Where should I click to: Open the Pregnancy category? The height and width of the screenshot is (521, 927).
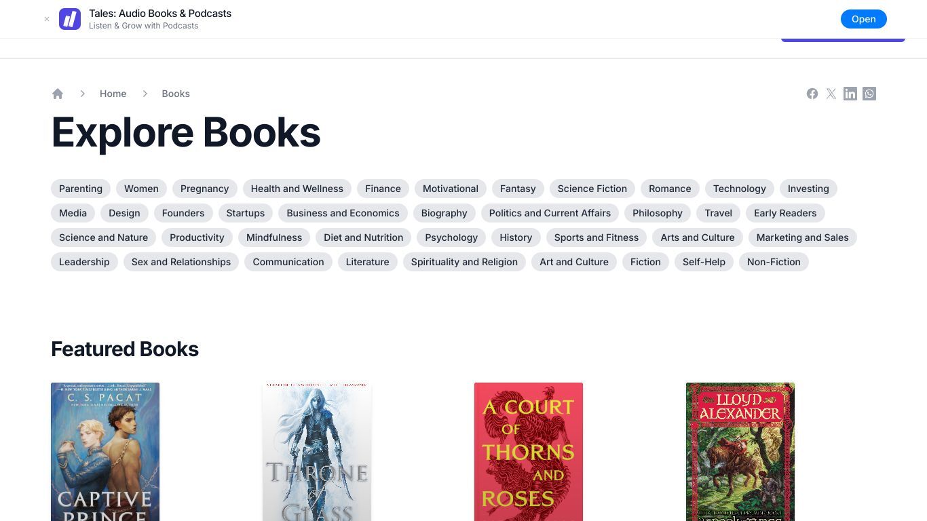pos(204,189)
